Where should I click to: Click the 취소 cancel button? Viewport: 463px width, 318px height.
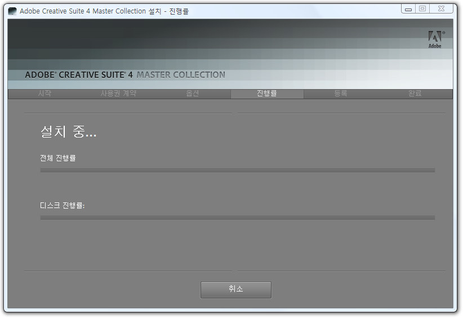click(x=235, y=290)
